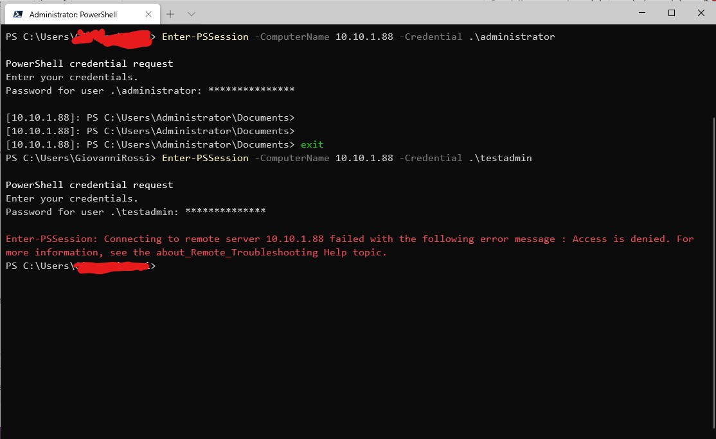Click the empty terminal background area
This screenshot has width=716, height=439.
354,353
